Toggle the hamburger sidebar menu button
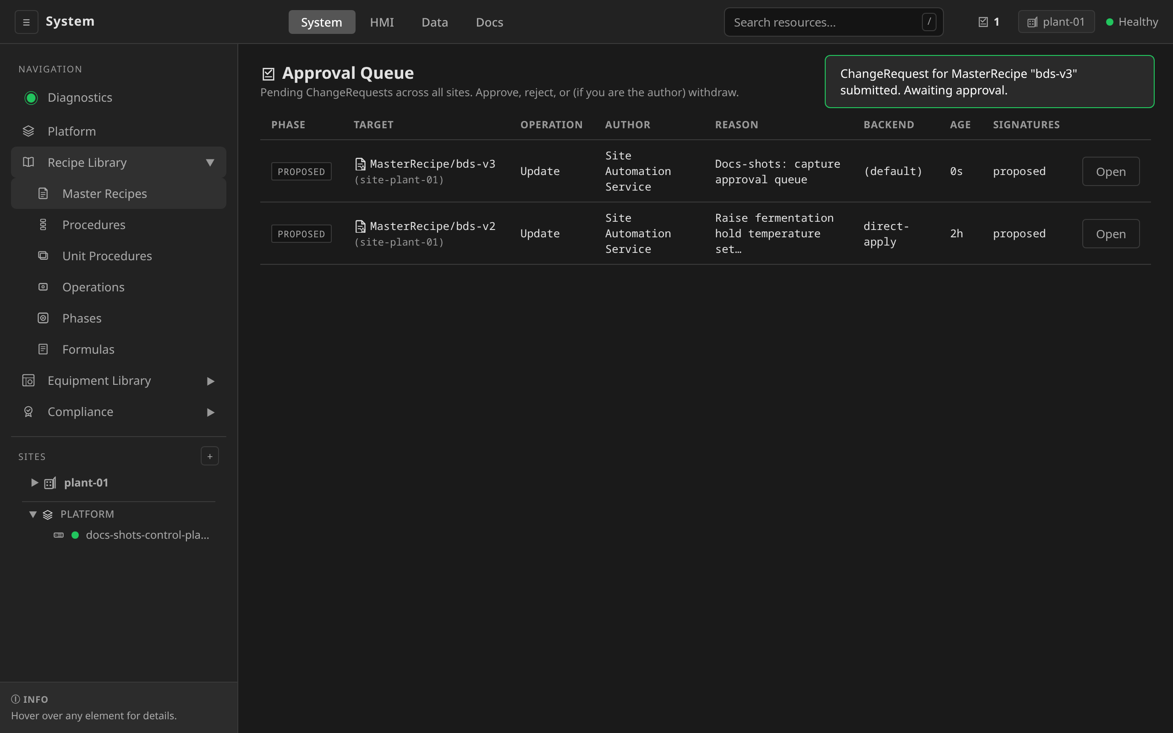This screenshot has height=733, width=1173. 26,22
